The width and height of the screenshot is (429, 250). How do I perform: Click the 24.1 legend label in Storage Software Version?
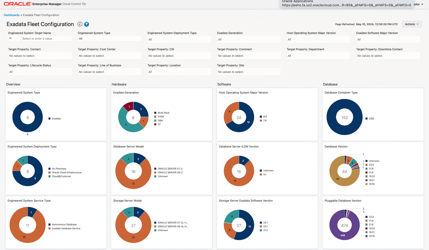pyautogui.click(x=265, y=223)
